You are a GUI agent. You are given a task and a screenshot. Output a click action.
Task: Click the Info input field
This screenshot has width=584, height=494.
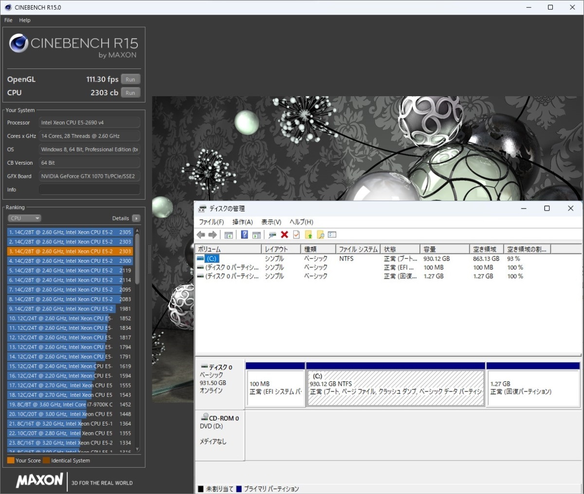pos(90,189)
